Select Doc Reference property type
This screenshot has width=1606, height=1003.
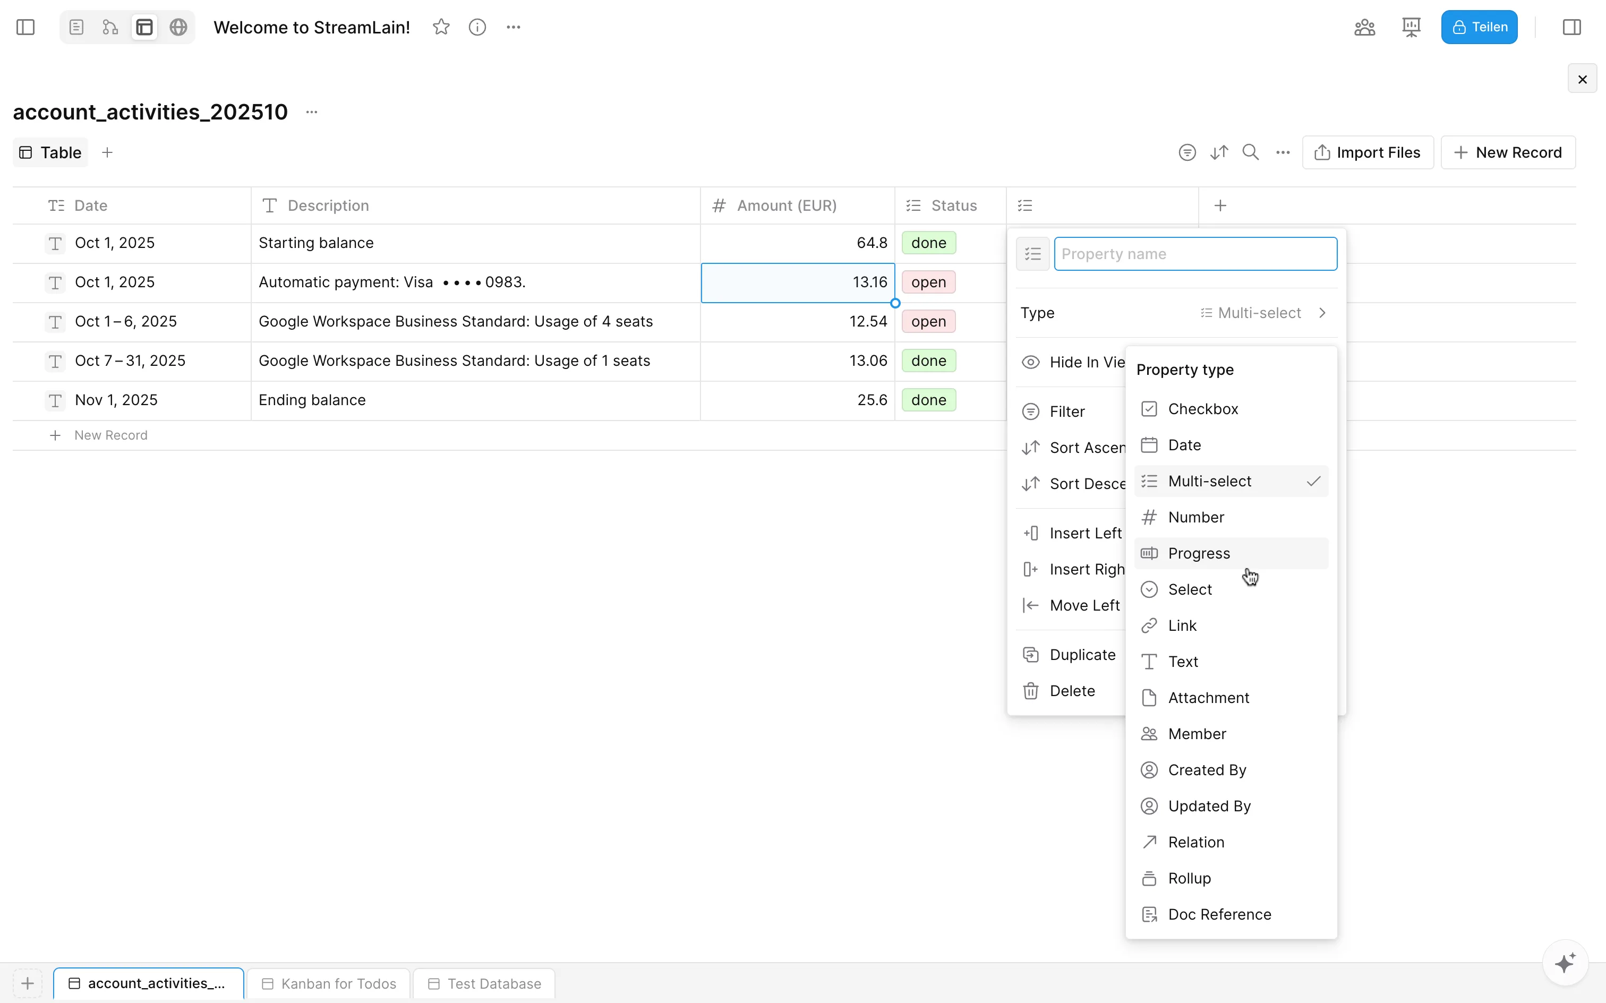[x=1231, y=915]
